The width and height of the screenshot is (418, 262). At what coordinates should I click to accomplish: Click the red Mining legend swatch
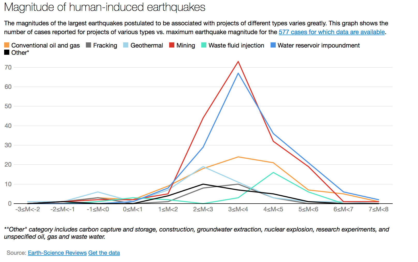(x=172, y=45)
